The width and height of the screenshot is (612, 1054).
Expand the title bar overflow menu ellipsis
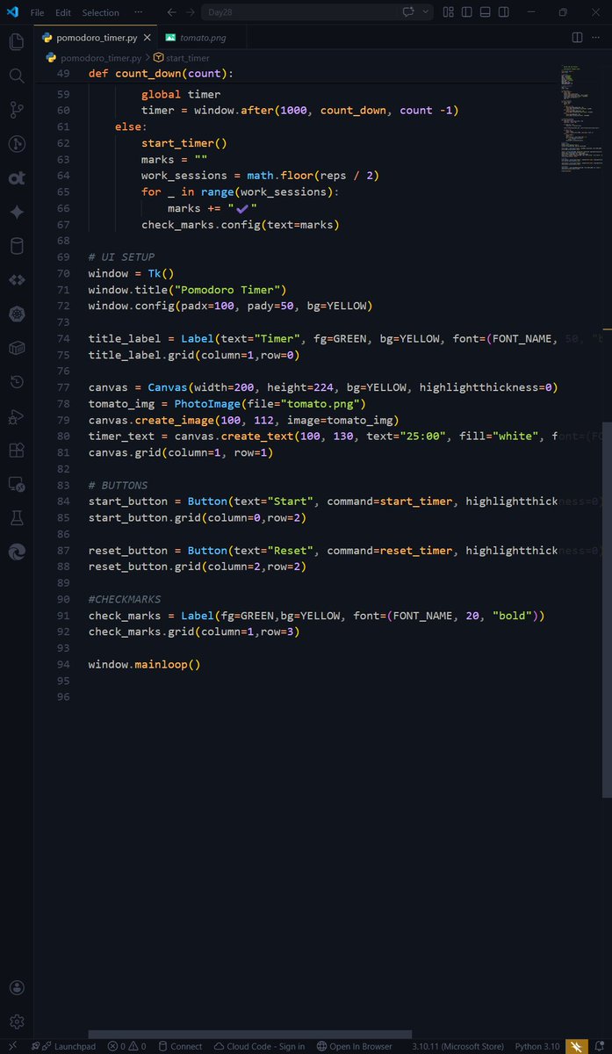point(140,12)
